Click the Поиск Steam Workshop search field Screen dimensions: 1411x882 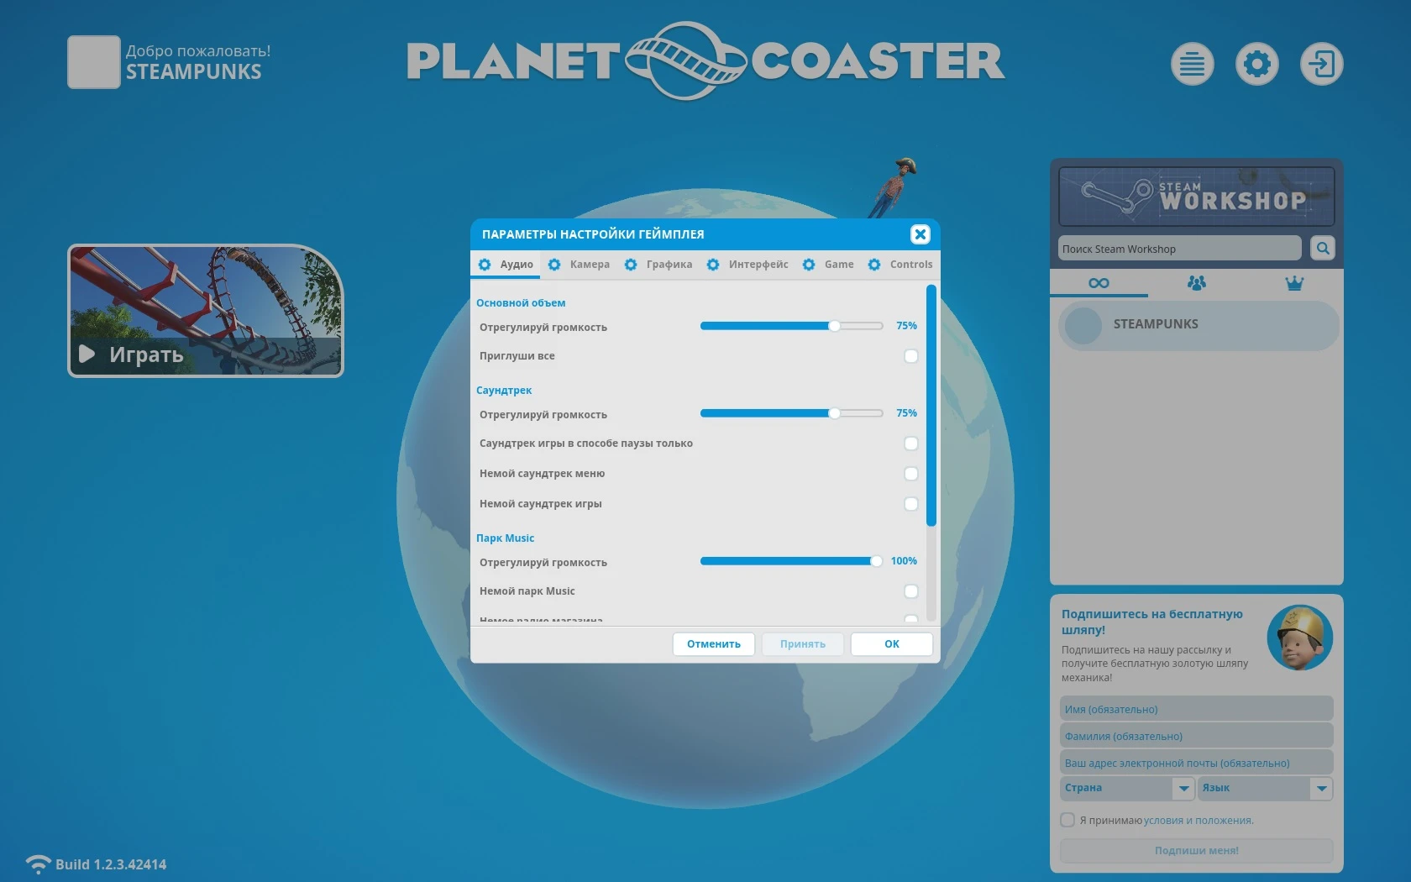[1178, 248]
